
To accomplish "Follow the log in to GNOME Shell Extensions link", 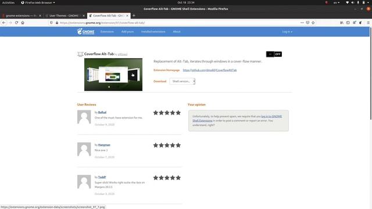I will (237, 118).
